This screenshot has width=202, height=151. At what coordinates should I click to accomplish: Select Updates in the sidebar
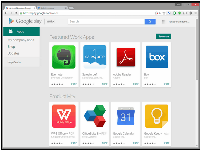[x=13, y=53]
